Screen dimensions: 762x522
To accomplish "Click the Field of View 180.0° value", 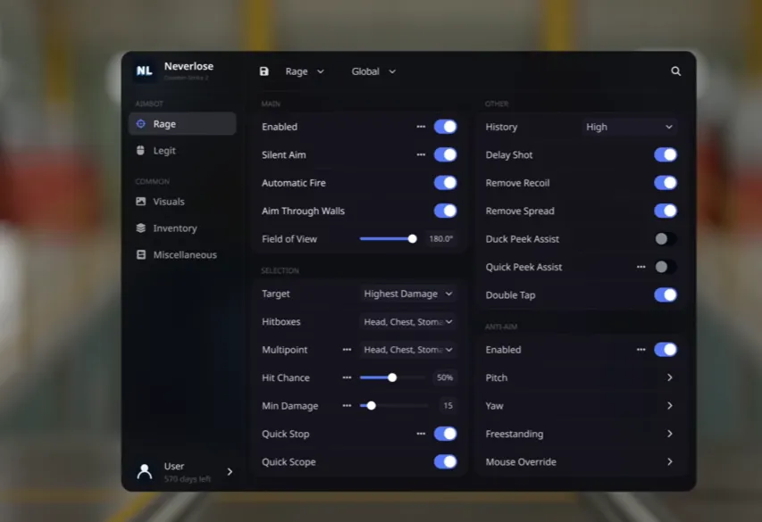I will point(440,239).
